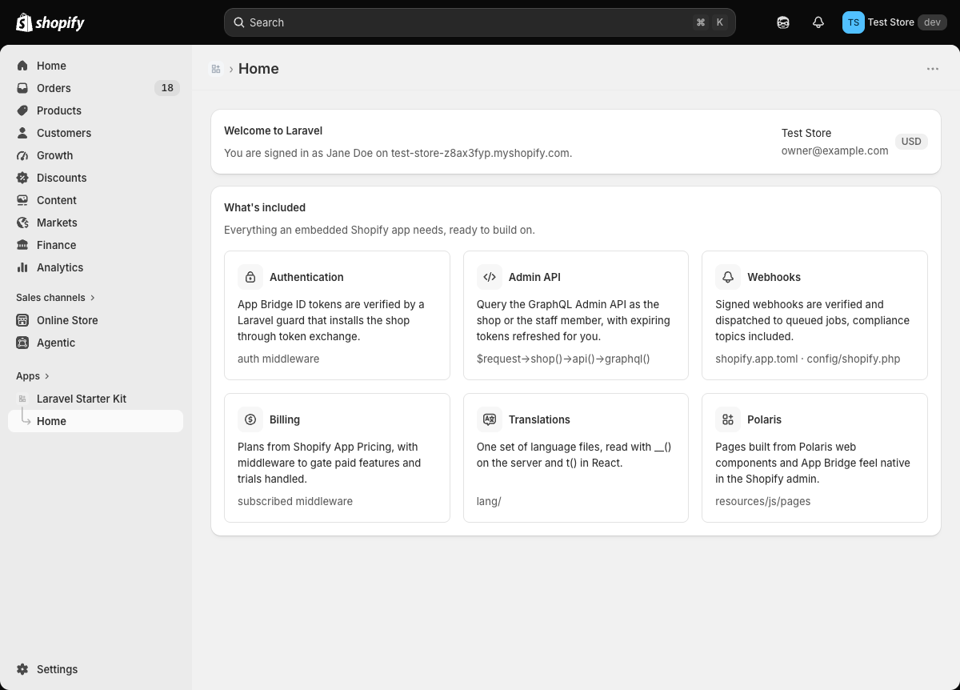Click the USD currency badge
The image size is (960, 690).
pyautogui.click(x=911, y=142)
